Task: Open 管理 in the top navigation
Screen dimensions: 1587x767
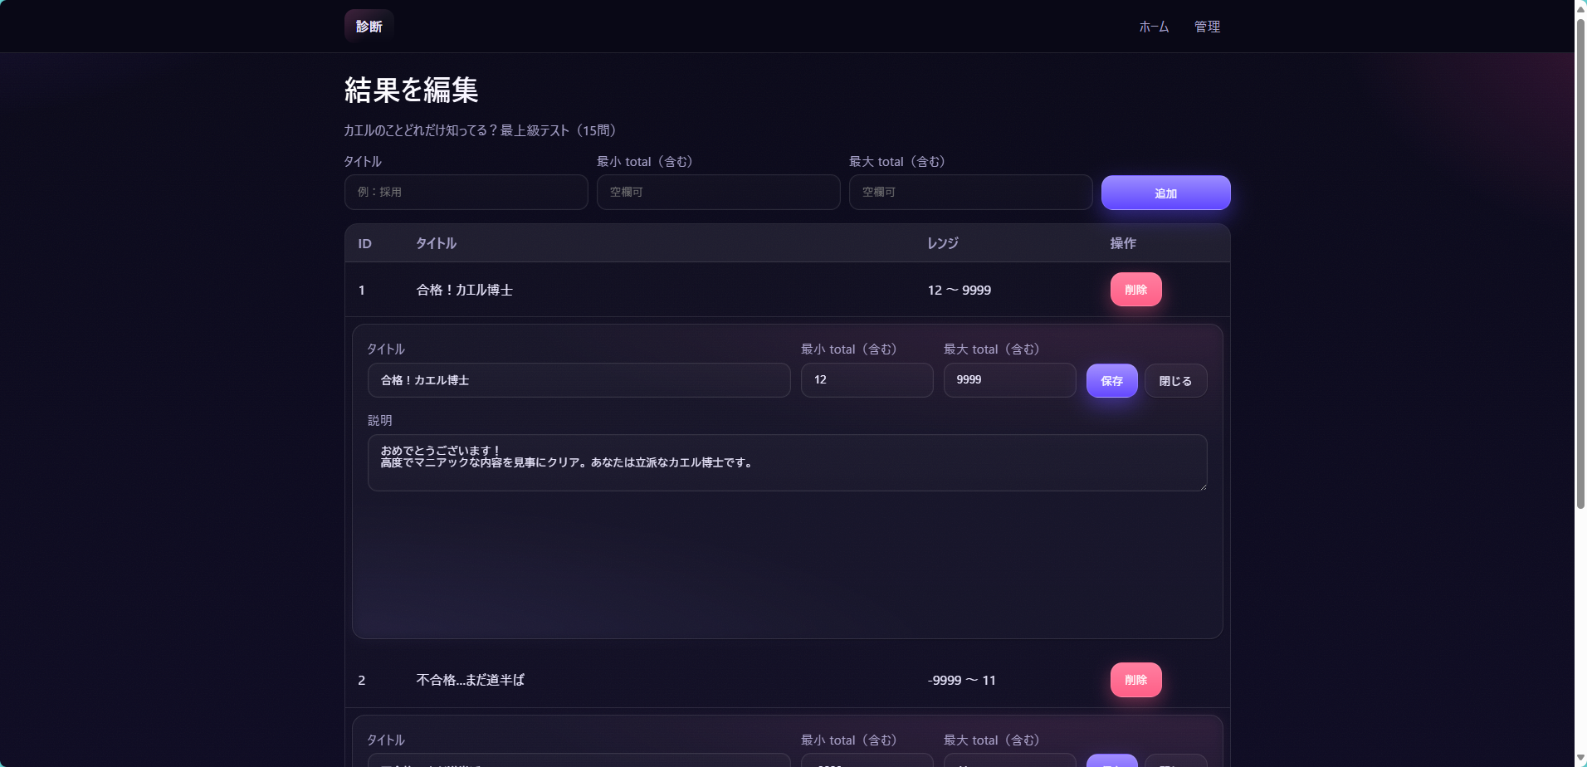Action: 1207,27
